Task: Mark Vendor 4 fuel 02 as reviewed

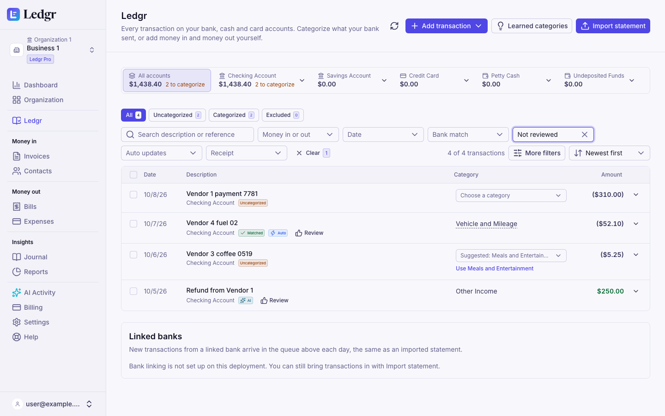Action: [309, 233]
